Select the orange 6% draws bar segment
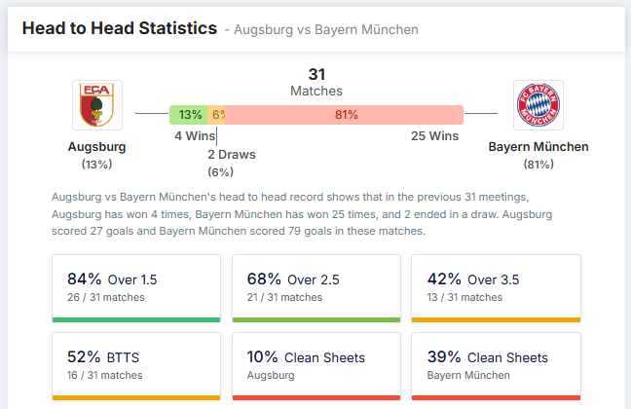Viewport: 631px width, 409px height. (216, 115)
